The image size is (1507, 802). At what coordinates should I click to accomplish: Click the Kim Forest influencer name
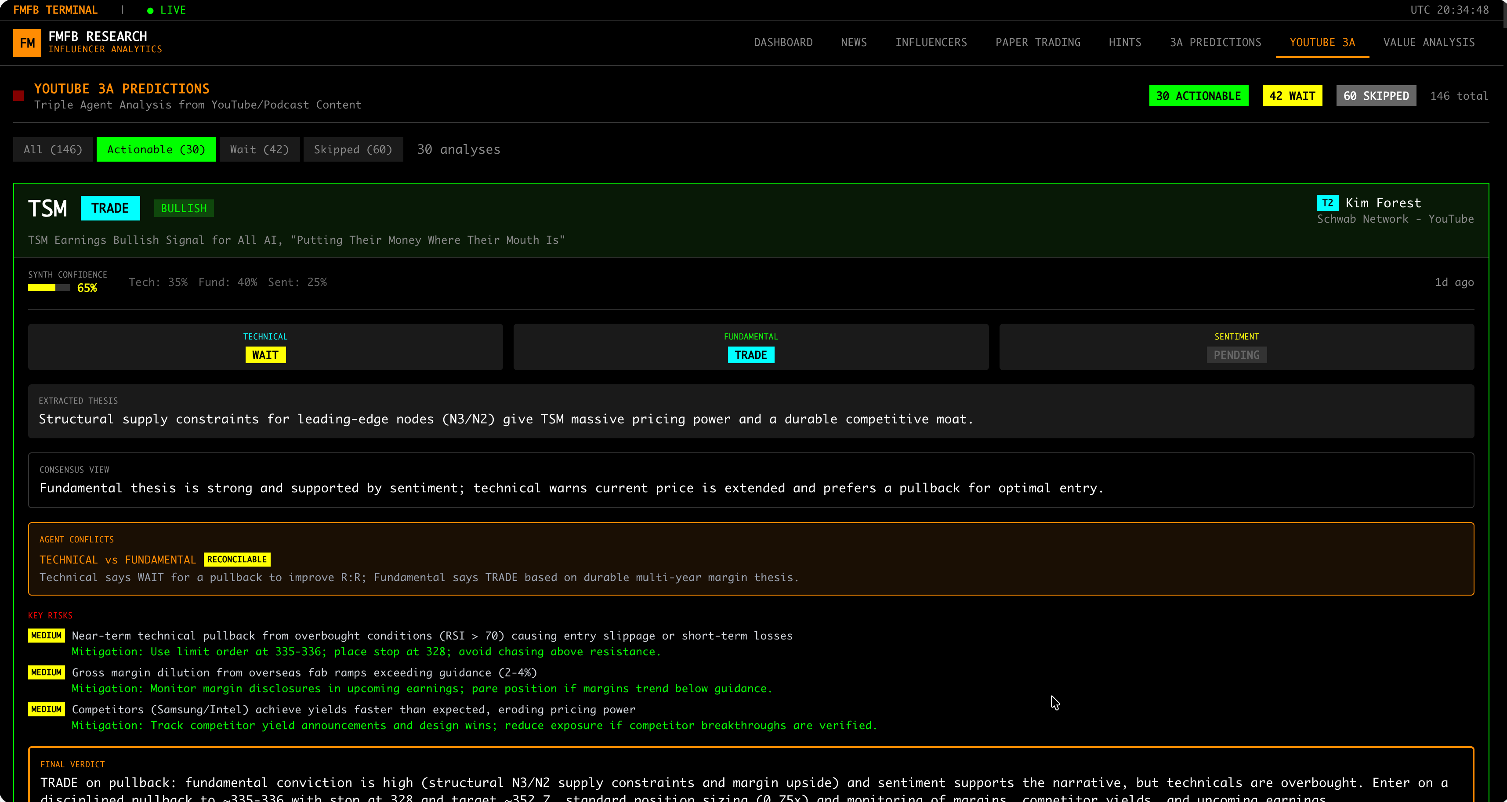1383,203
